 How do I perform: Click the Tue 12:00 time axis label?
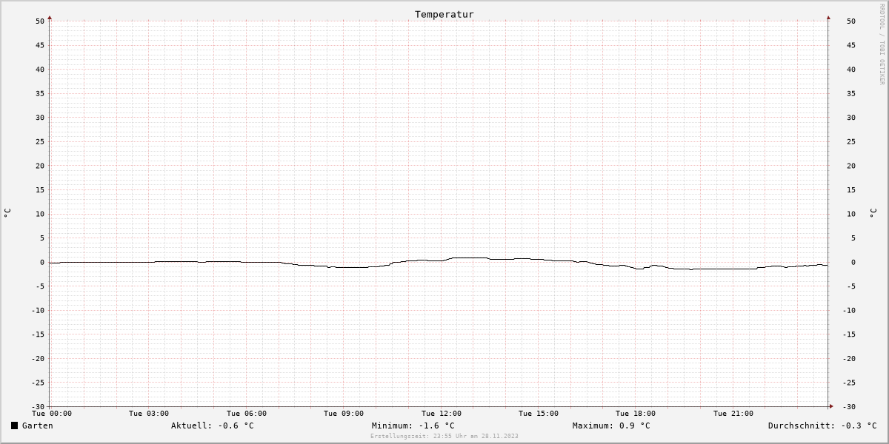tap(442, 414)
